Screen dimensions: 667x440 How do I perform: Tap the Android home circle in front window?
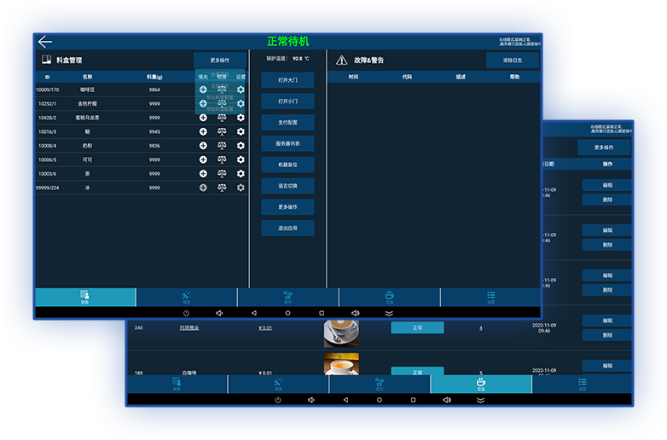tap(287, 313)
